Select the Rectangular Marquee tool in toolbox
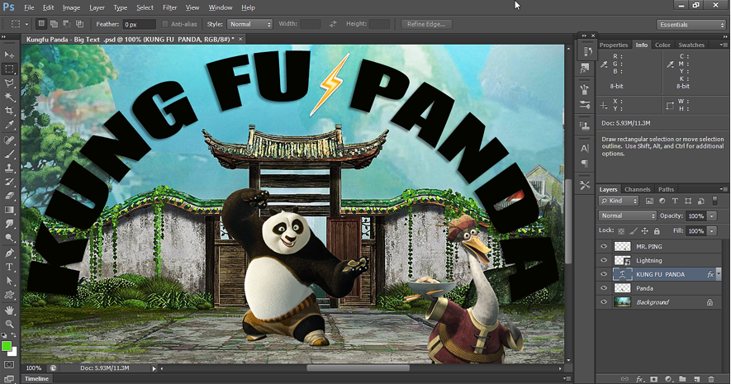The width and height of the screenshot is (731, 384). coord(9,69)
